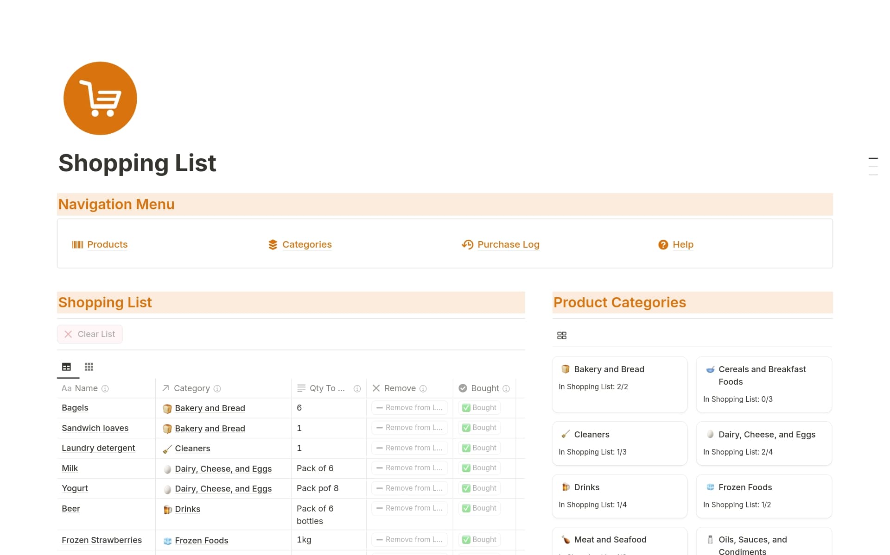Open the Bakery and Bread category card
890x555 pixels.
(x=619, y=384)
